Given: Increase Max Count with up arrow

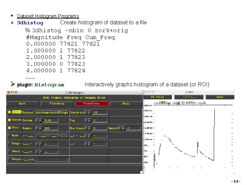Looking at the screenshot, I should [x=90, y=128].
